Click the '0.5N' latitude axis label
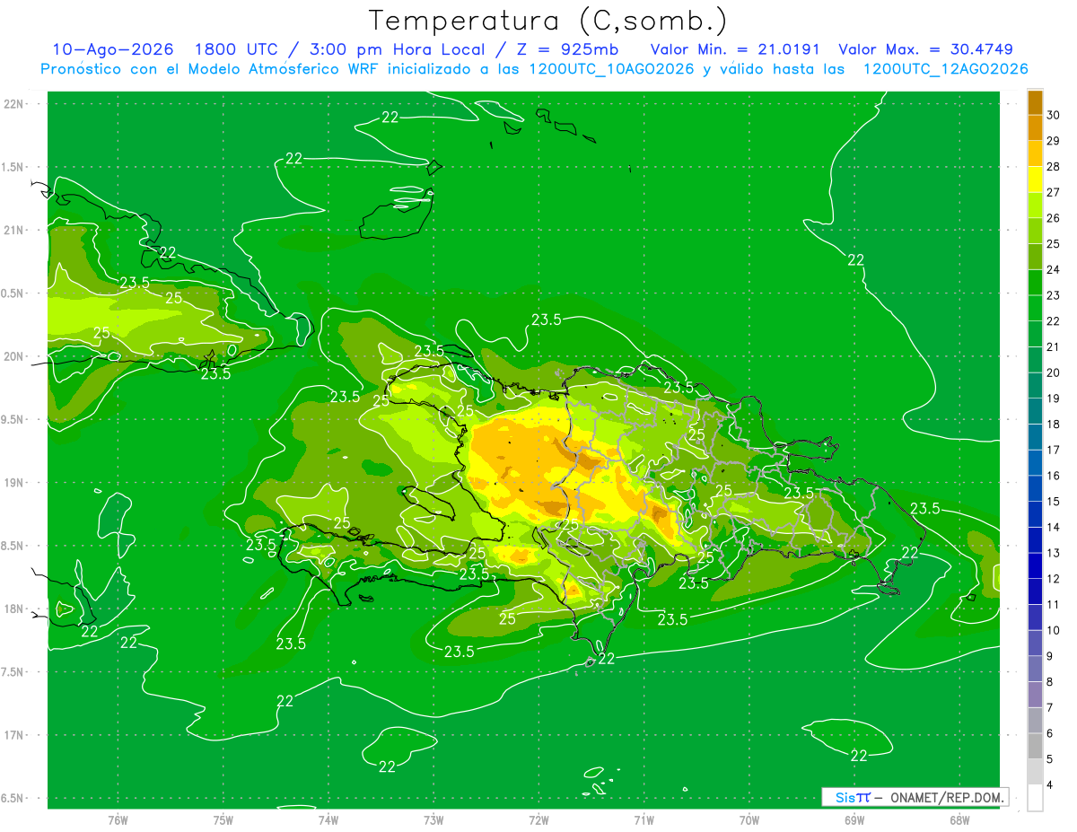 (x=13, y=293)
